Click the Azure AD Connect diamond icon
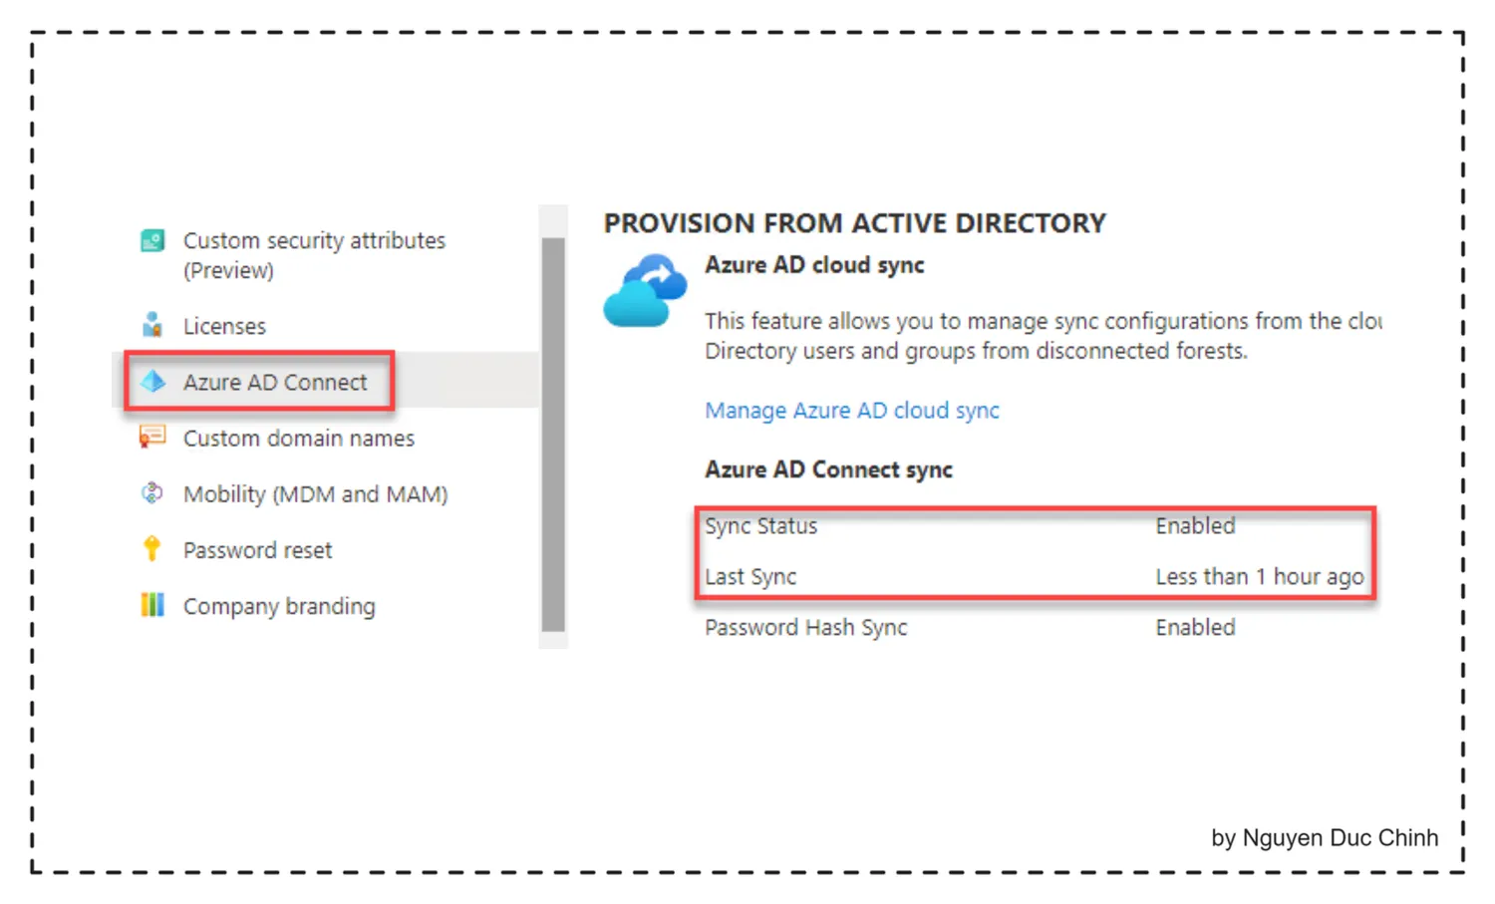Viewport: 1495px width, 904px height. pyautogui.click(x=152, y=382)
